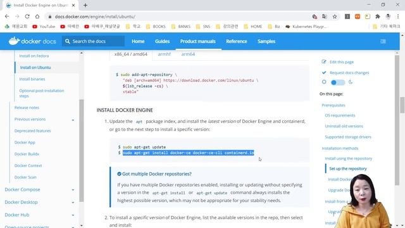Open Optional post-installation steps link
405x228 pixels.
click(42, 93)
